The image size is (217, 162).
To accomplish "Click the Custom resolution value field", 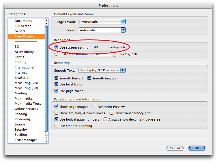I will click(x=103, y=54).
